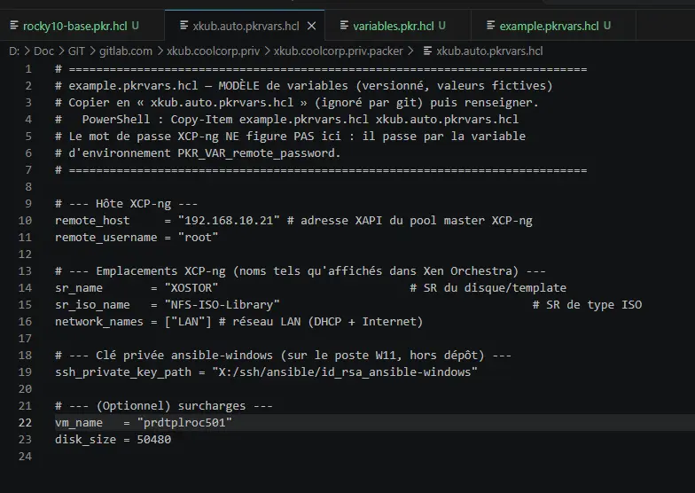Expand xkub.coolcorp.priv.packer breadcrumb folder

[339, 51]
